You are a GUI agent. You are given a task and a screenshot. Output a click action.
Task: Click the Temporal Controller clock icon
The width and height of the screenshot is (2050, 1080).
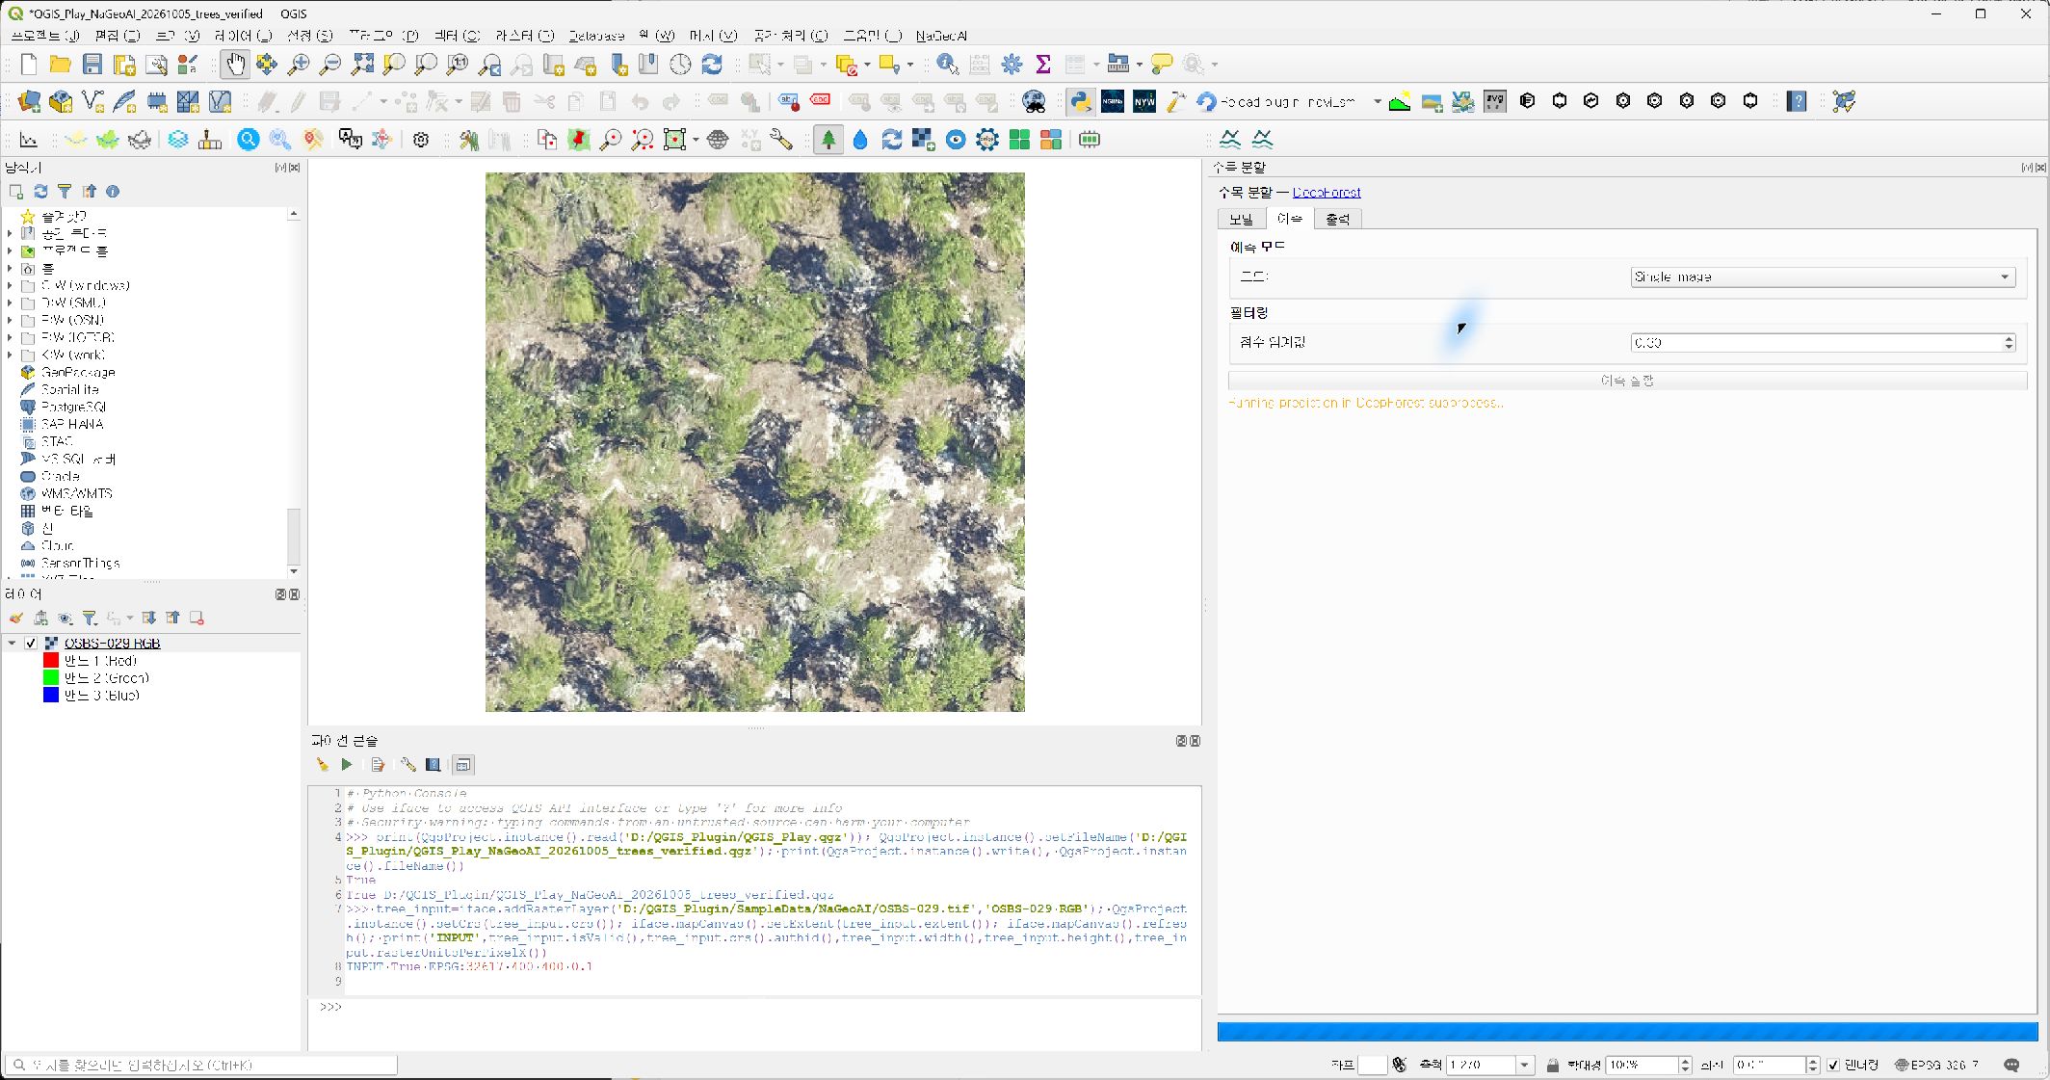coord(680,65)
